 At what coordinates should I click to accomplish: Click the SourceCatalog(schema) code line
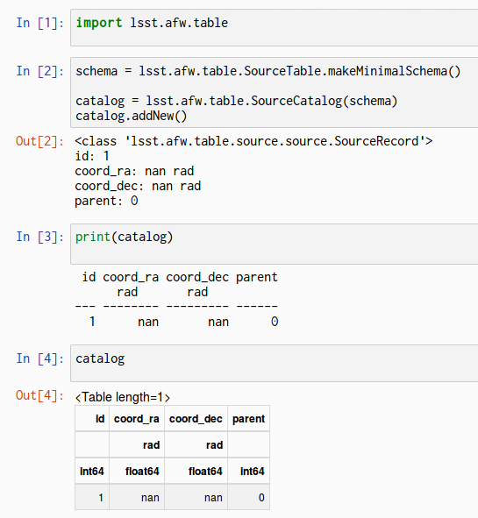click(x=236, y=101)
